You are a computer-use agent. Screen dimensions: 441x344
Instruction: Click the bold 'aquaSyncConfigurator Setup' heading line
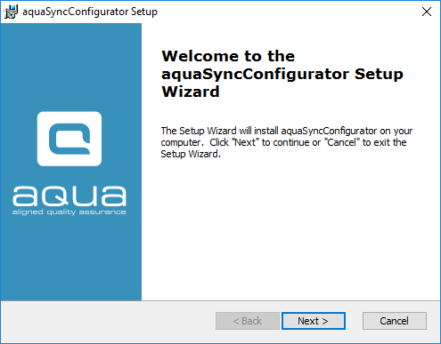[282, 74]
